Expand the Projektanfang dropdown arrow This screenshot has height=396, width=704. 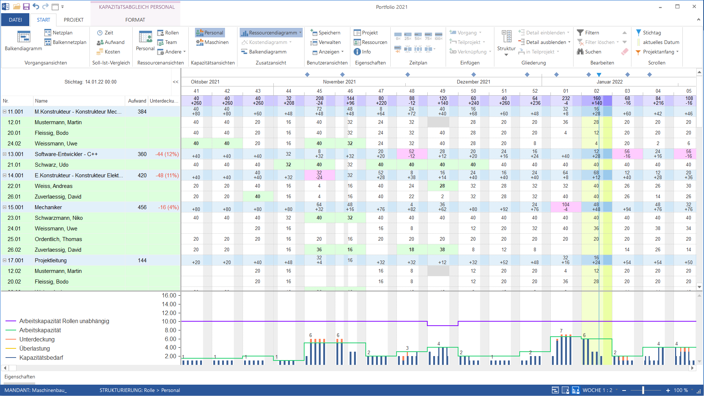coord(678,52)
